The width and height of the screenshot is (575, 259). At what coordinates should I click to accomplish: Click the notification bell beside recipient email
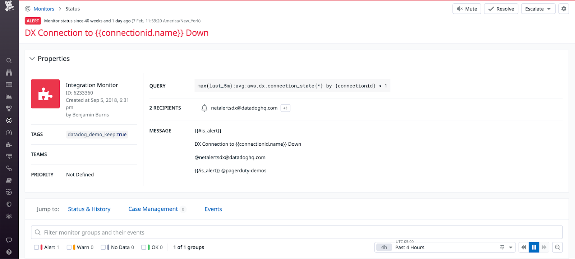click(x=204, y=108)
